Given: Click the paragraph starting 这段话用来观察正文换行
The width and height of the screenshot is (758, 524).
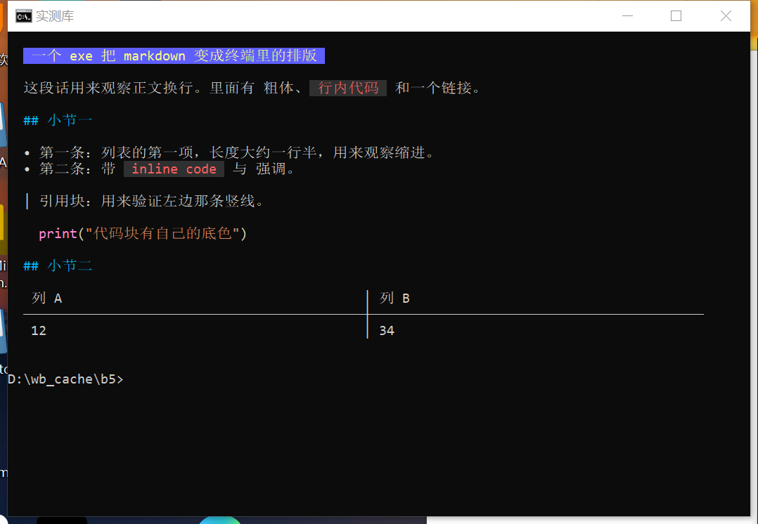Looking at the screenshot, I should tap(252, 88).
